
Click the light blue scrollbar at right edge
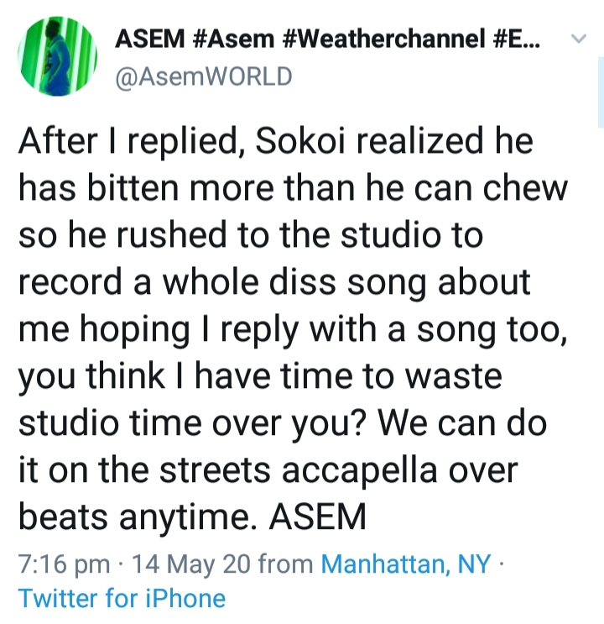pyautogui.click(x=601, y=92)
